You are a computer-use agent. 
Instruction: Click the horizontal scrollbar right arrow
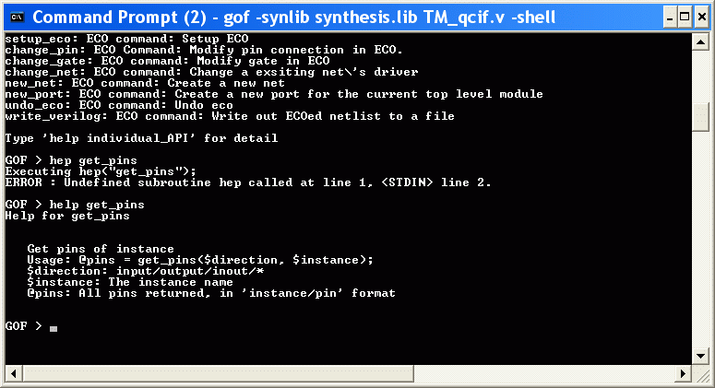tap(683, 374)
